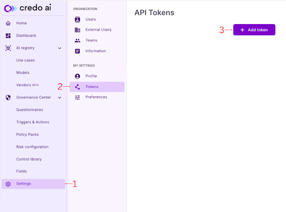Viewport: 286px width, 212px height.
Task: Open Triggers & Actions page
Action: [32, 122]
